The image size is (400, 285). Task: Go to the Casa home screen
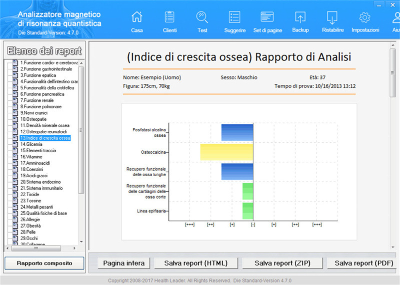tap(136, 21)
